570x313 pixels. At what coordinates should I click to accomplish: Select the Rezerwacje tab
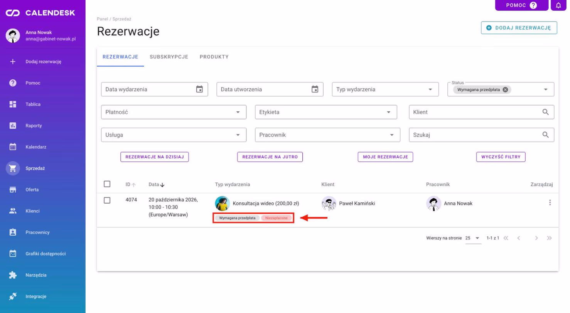(120, 57)
